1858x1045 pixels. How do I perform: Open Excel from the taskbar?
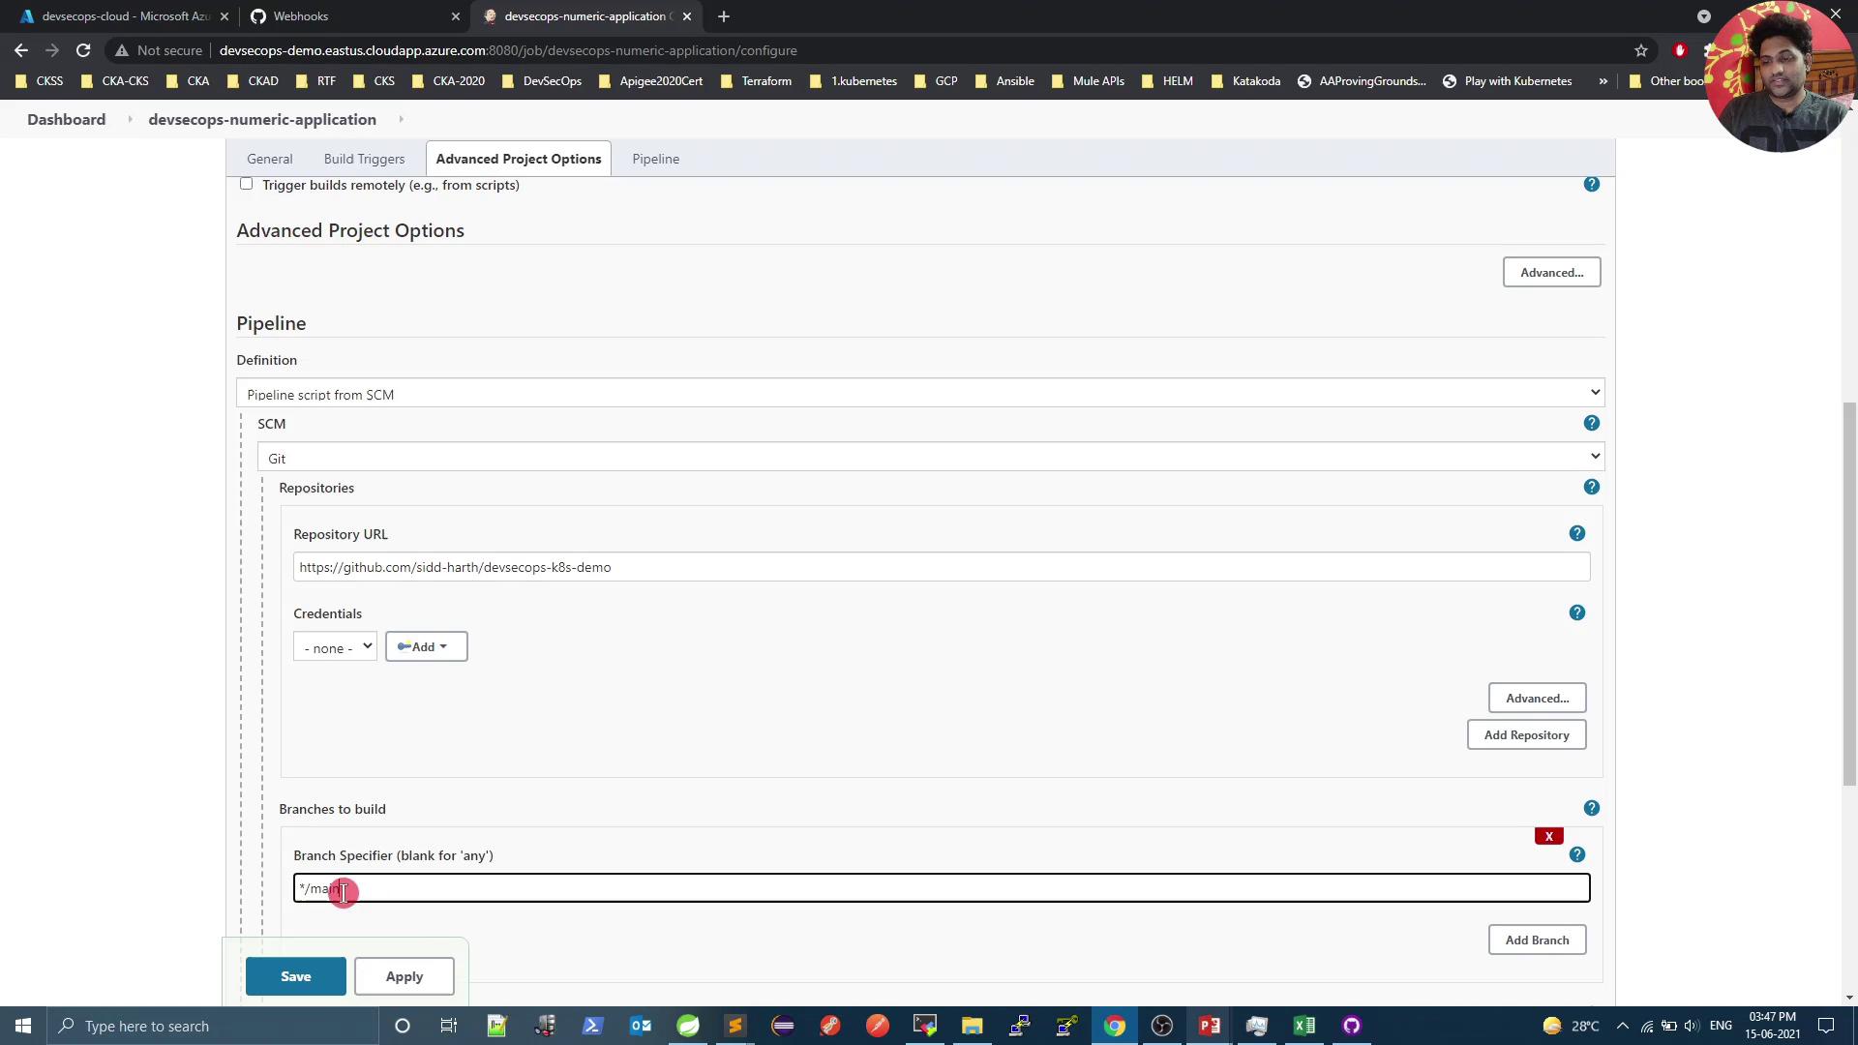[1304, 1026]
